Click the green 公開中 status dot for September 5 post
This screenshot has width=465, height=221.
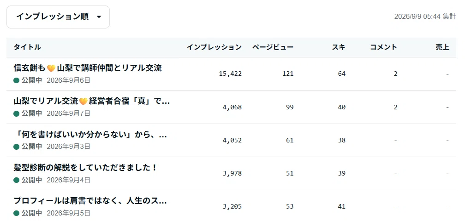pos(16,213)
